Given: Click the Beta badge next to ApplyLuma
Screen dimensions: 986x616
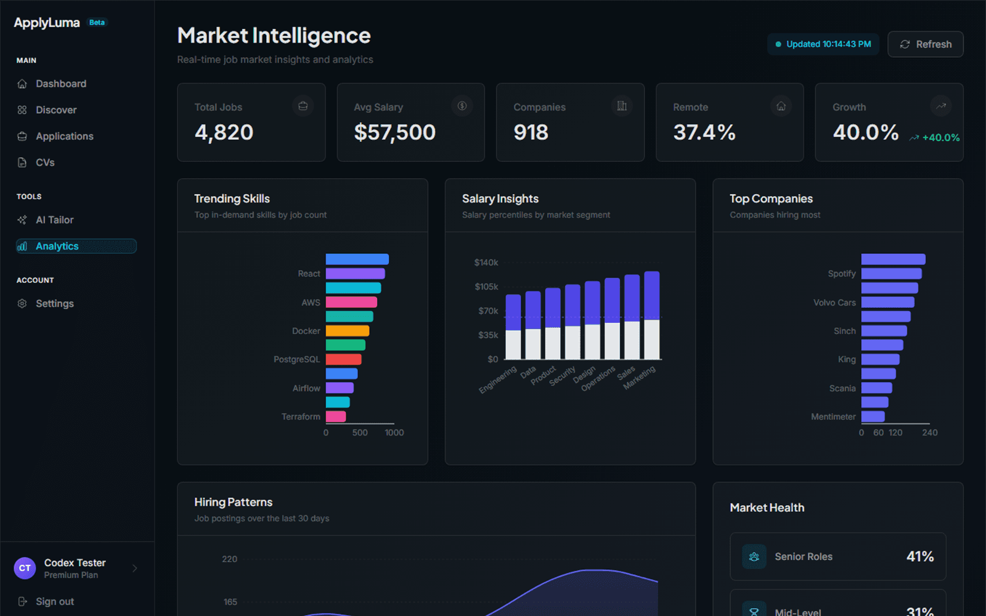Looking at the screenshot, I should 97,22.
